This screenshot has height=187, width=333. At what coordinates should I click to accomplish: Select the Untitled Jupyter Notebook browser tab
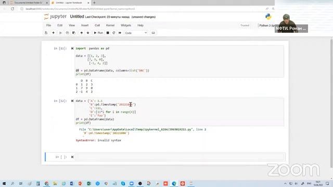tap(70, 3)
